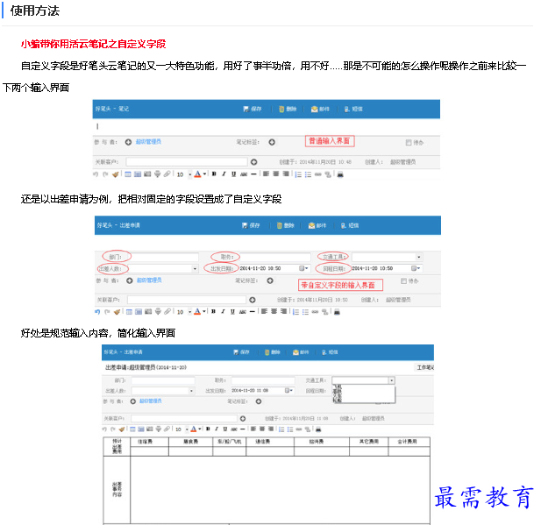Click the 工作笔记 button in expense-table 出差申请 window

(x=424, y=367)
